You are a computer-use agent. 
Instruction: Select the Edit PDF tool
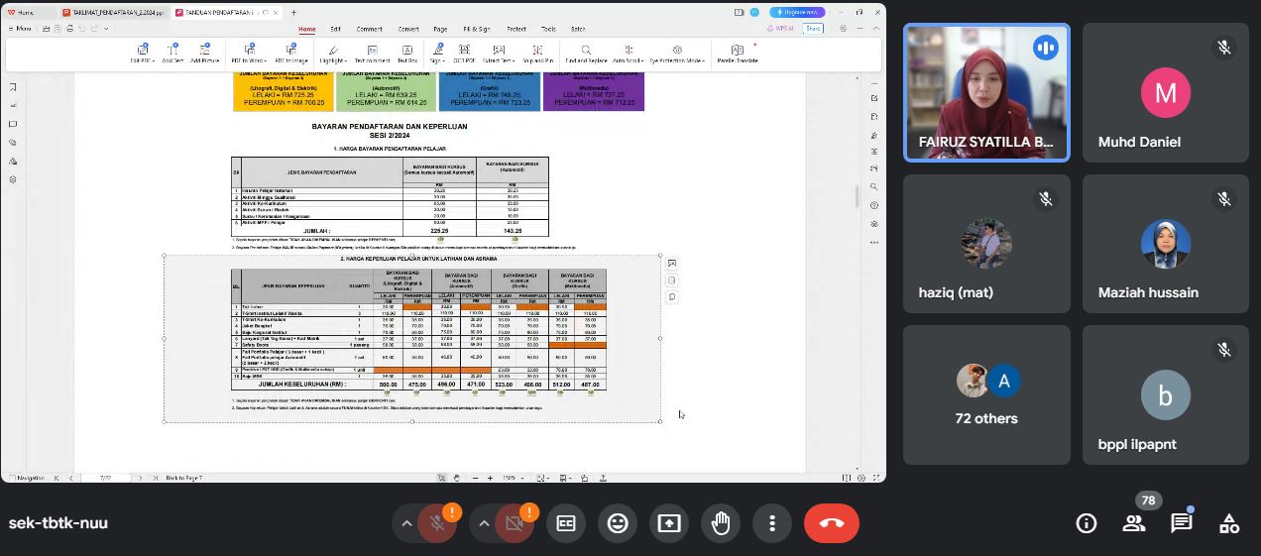coord(143,54)
